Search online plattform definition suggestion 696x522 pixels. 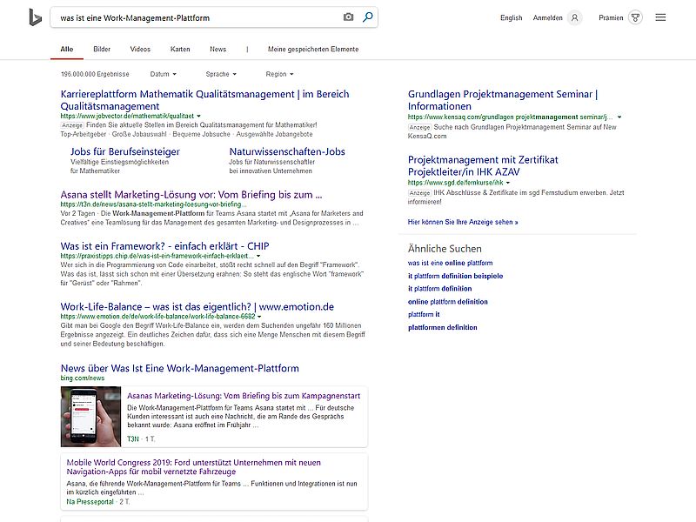tap(448, 302)
